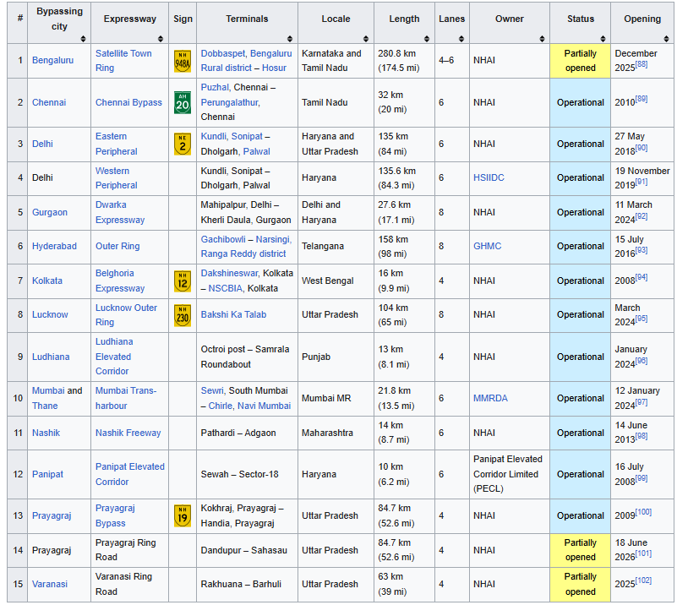The width and height of the screenshot is (677, 605).
Task: Open the Ludhiana Elevated Corridor link
Action: point(114,357)
